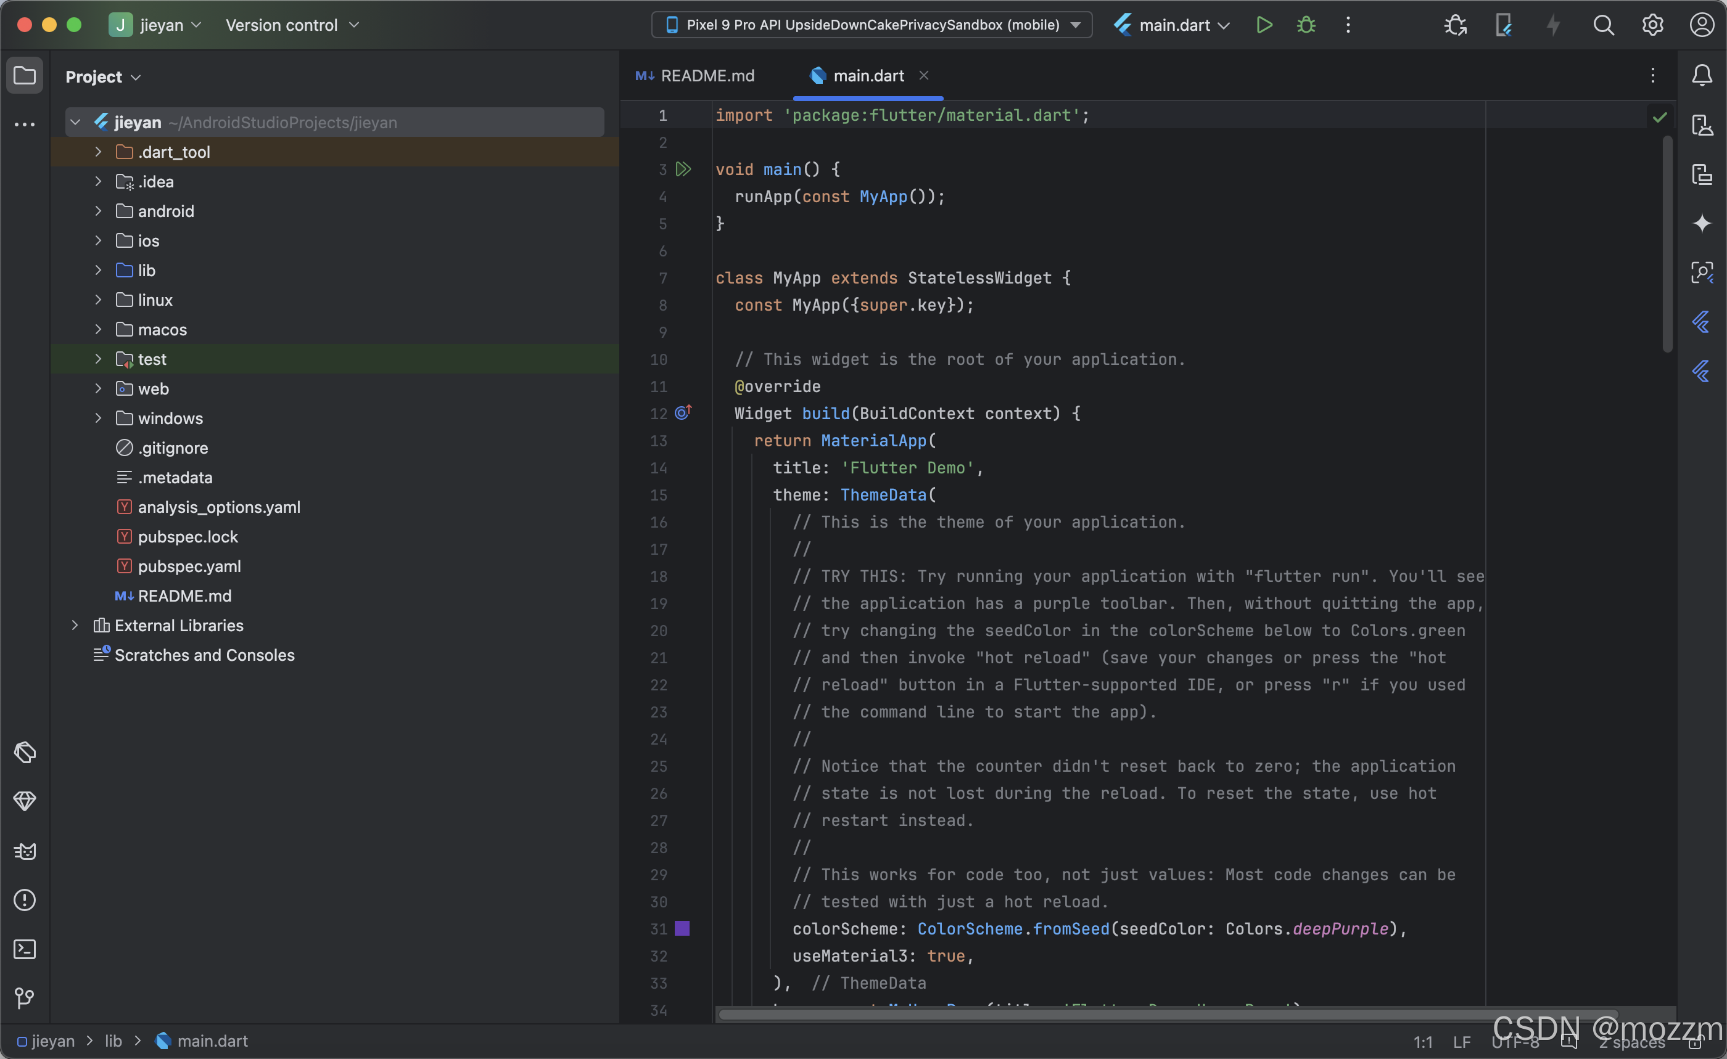
Task: Toggle the Project tool window folder icon
Action: tap(25, 75)
